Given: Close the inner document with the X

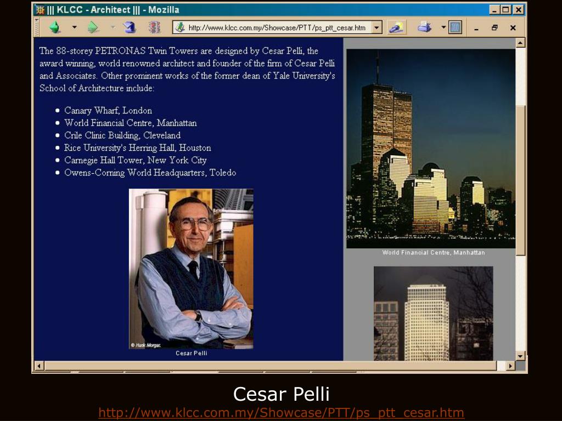Looking at the screenshot, I should coord(513,27).
